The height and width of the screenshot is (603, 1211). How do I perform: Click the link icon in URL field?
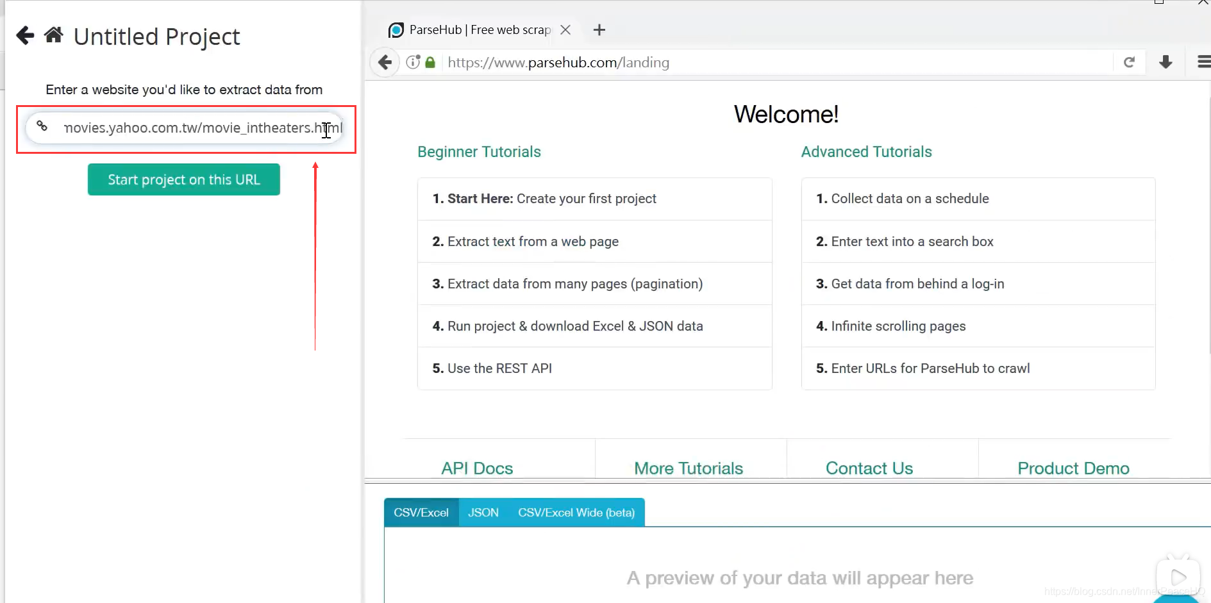coord(42,126)
